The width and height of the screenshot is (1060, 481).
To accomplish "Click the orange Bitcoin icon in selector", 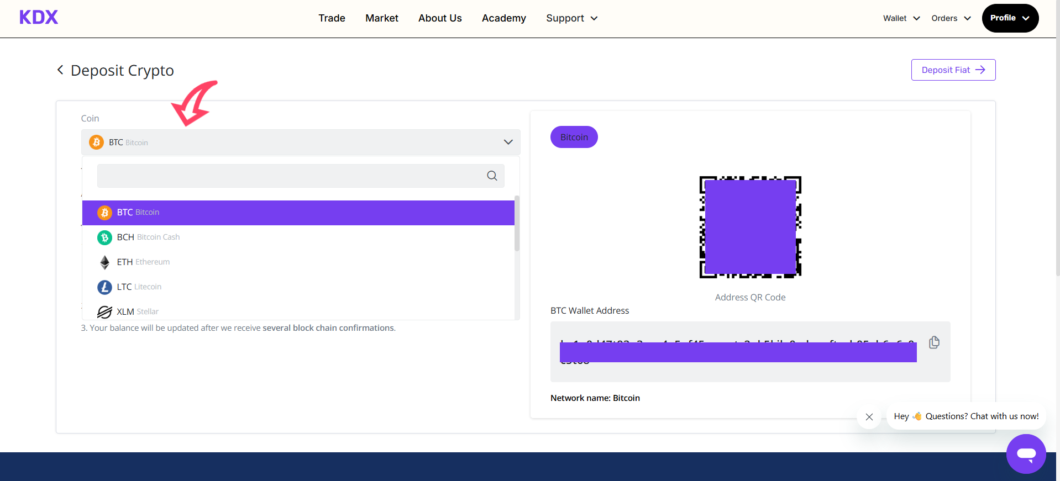I will pos(96,142).
